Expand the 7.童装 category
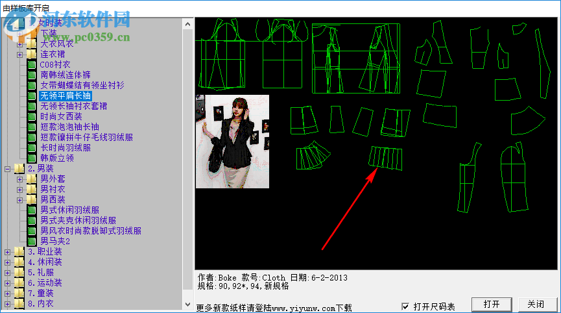This screenshot has width=561, height=313. 7,294
